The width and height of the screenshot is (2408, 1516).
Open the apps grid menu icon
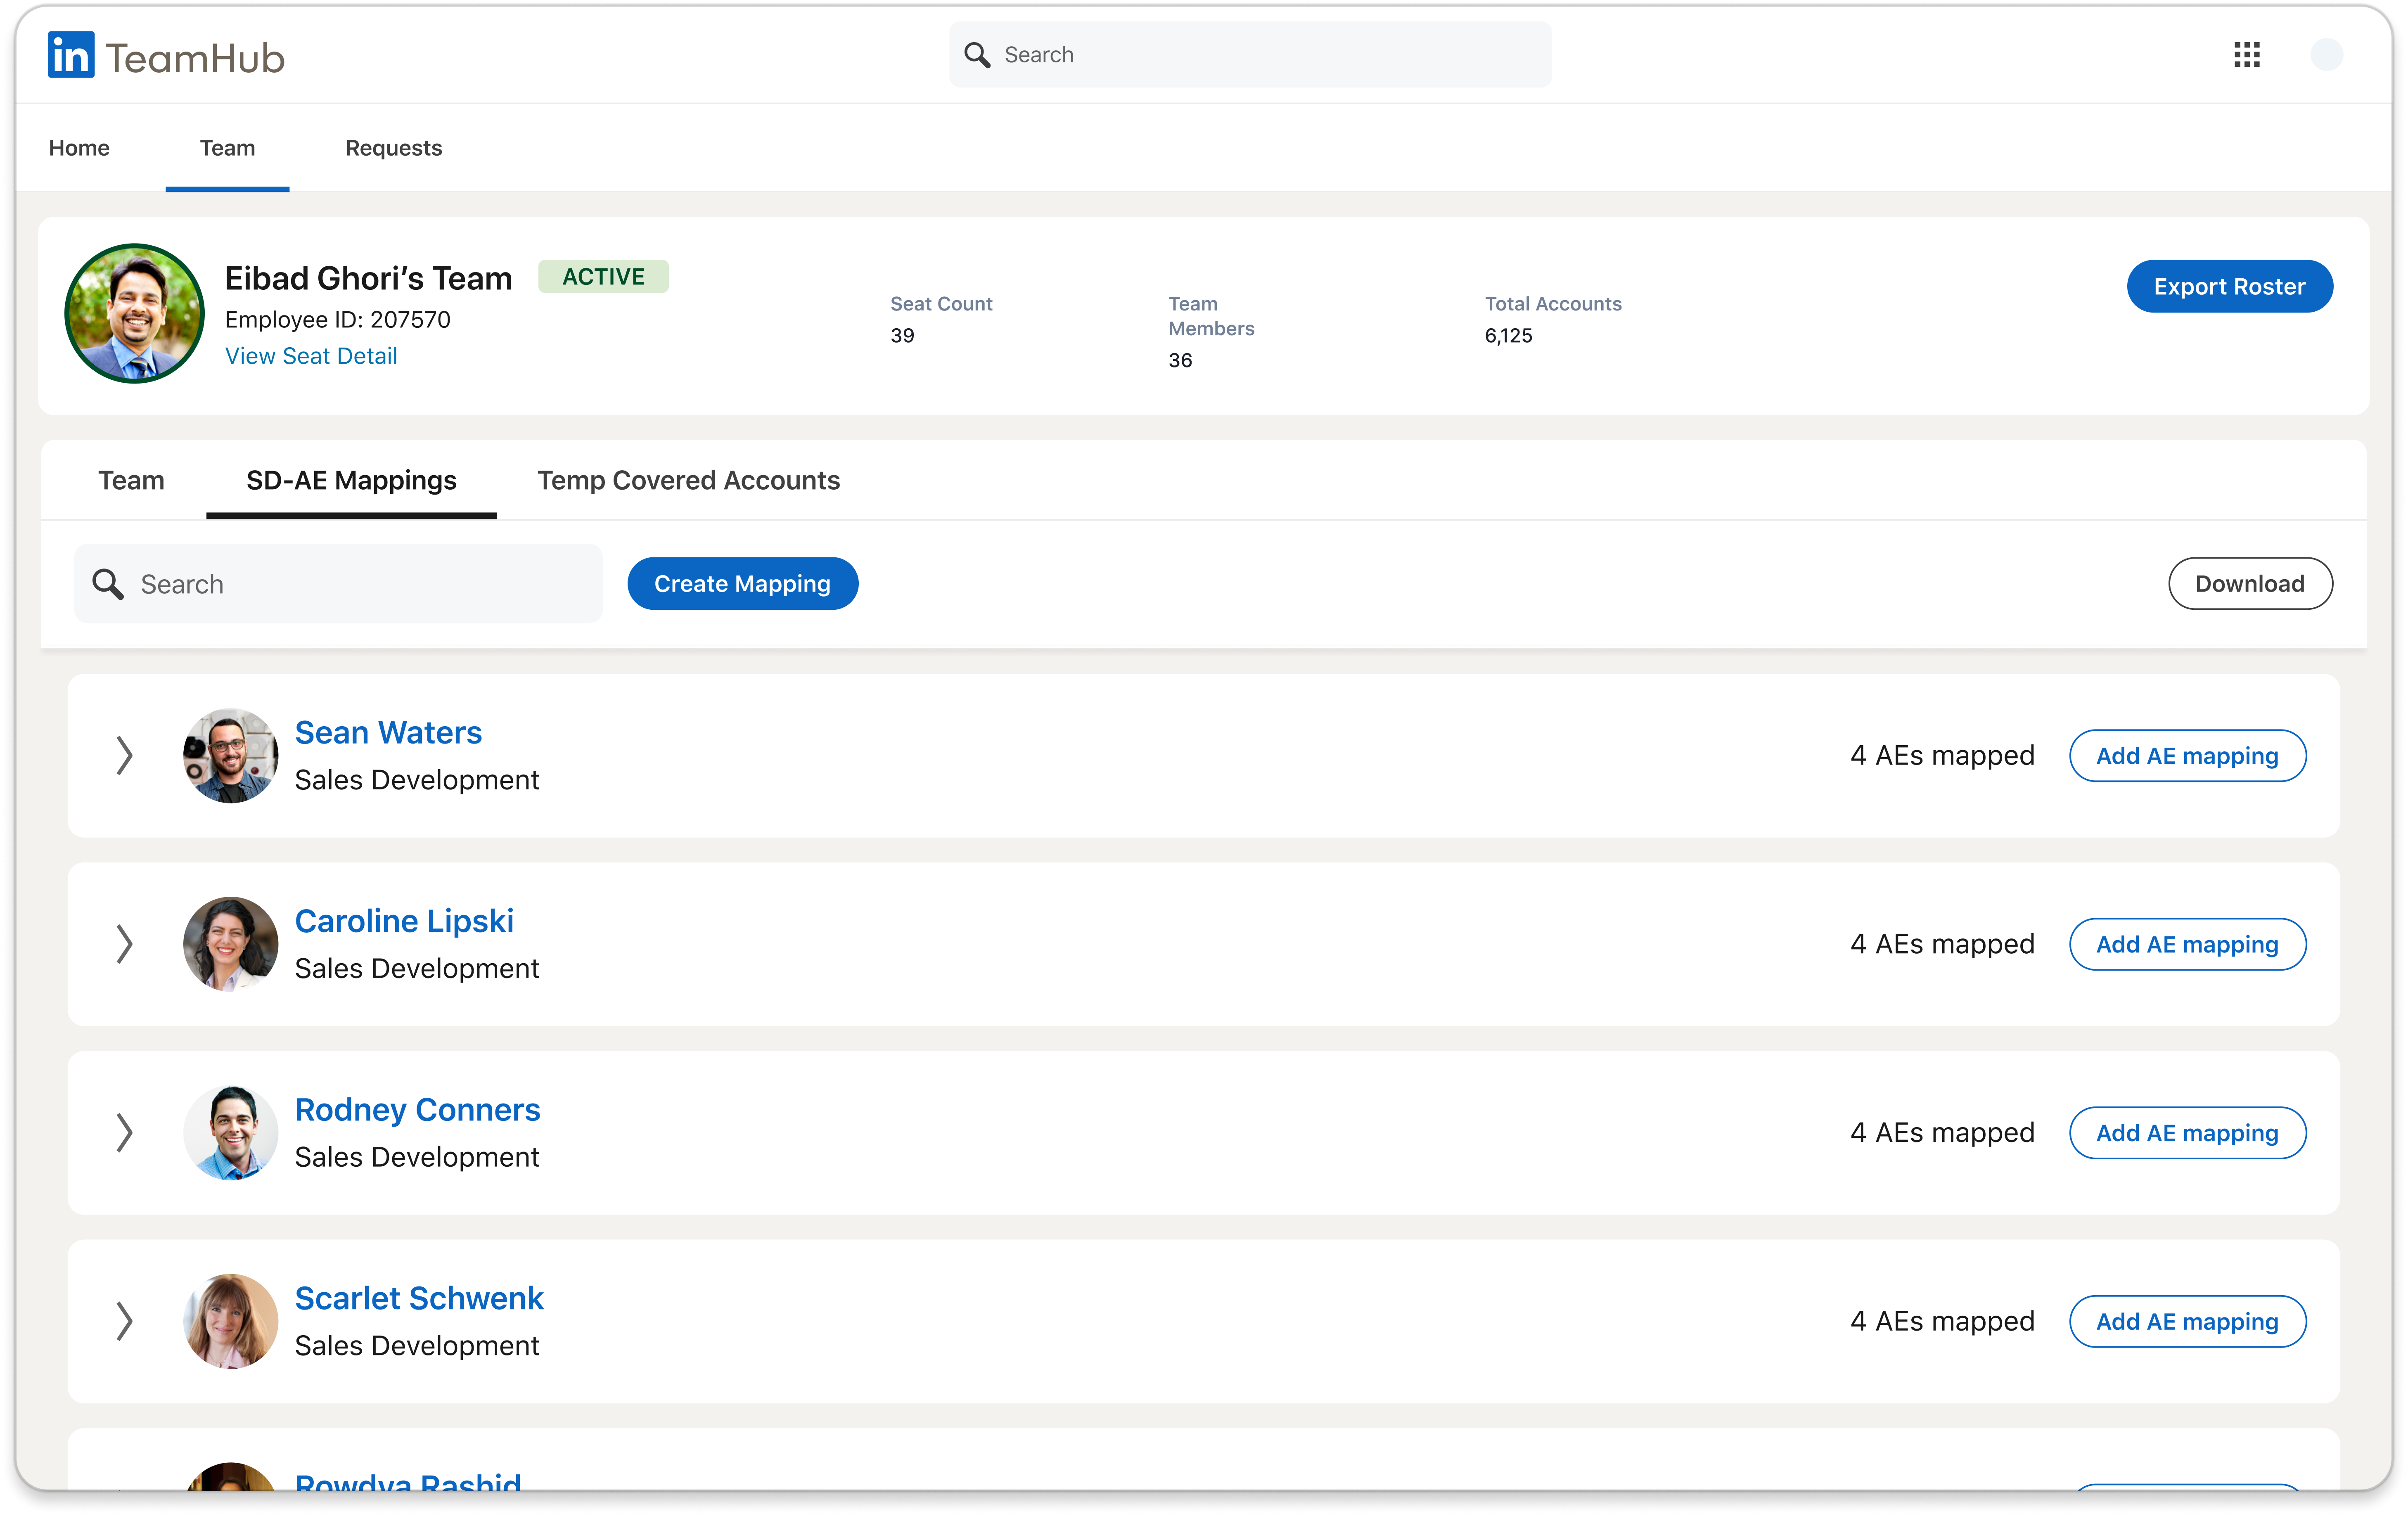[x=2247, y=55]
